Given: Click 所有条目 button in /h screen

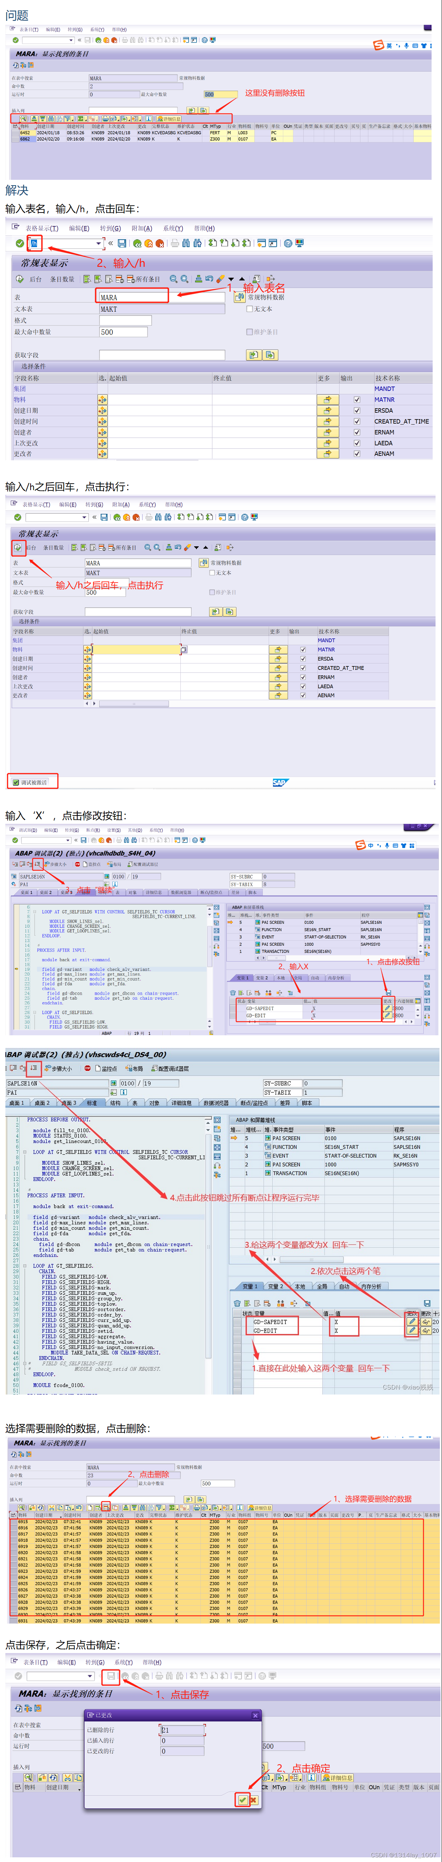Looking at the screenshot, I should [144, 279].
